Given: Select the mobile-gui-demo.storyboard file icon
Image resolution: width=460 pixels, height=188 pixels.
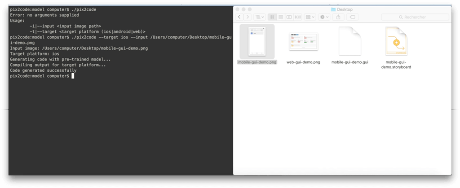Looking at the screenshot, I should [397, 41].
